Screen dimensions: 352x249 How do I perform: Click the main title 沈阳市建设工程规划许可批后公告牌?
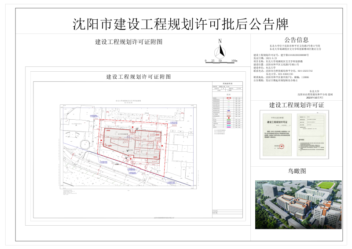tap(180, 24)
